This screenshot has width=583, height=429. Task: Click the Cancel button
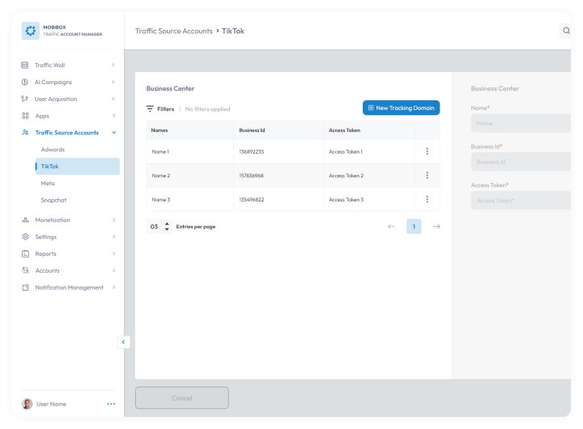[182, 397]
